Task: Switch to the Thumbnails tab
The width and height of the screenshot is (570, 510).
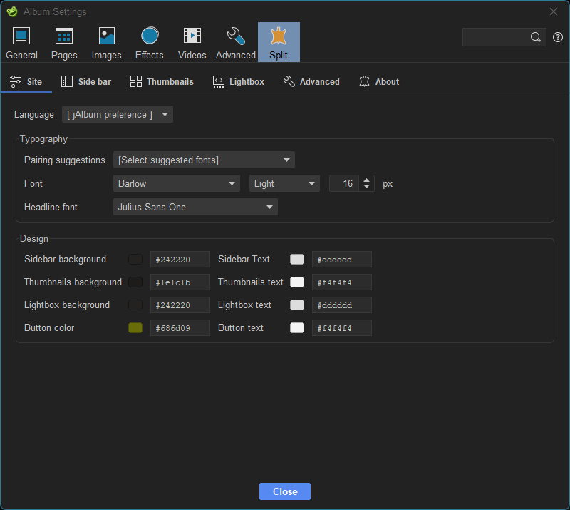Action: coord(162,81)
